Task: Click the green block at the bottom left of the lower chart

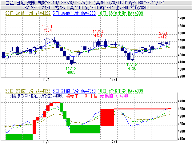Action: click(19, 137)
